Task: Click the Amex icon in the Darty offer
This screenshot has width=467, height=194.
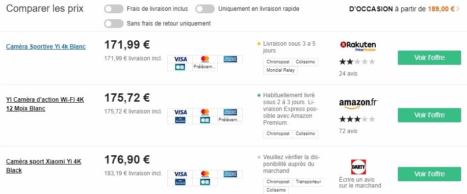Action: (230, 174)
